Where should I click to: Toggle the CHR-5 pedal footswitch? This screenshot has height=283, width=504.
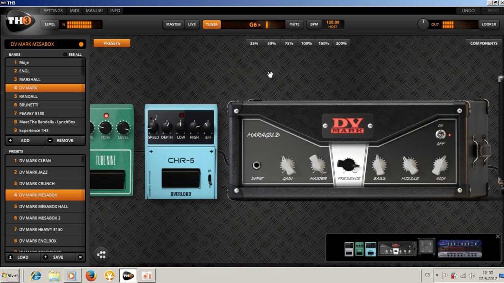click(x=181, y=178)
